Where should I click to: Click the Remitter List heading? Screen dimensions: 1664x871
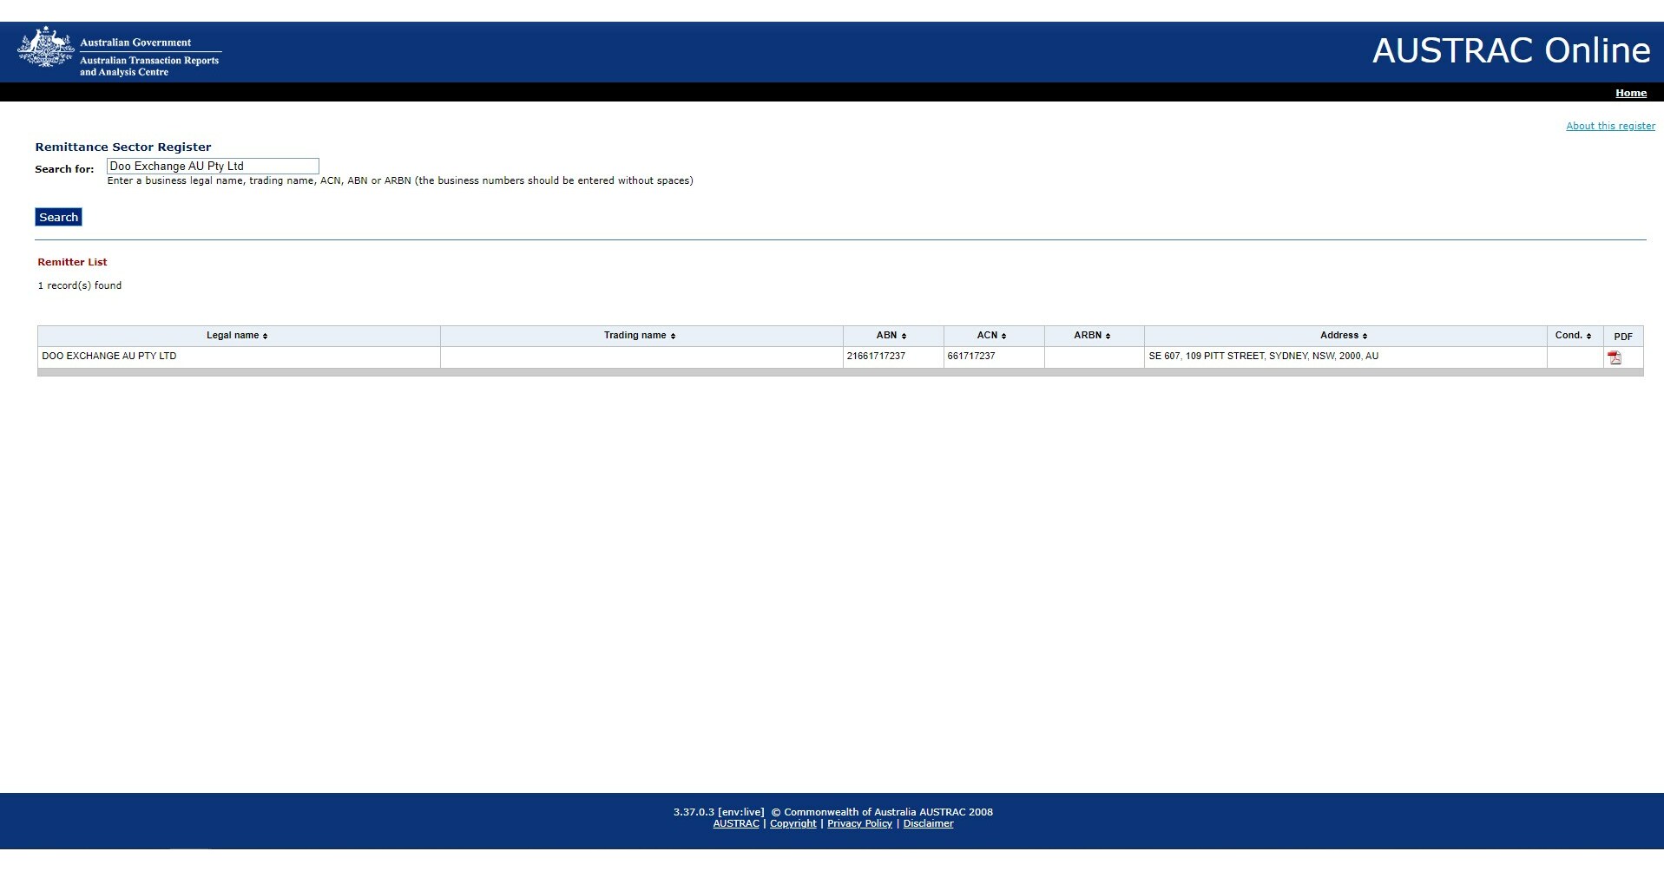point(72,262)
